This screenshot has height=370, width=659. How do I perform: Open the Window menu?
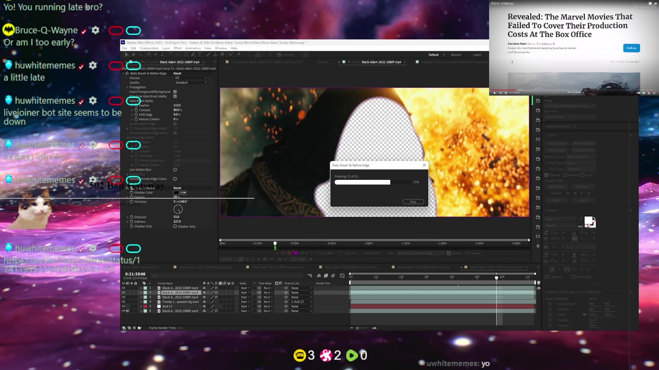(220, 48)
